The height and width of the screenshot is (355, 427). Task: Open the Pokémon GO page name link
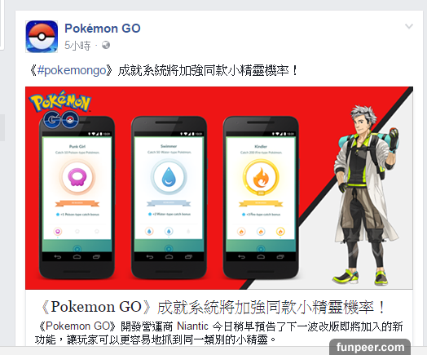pyautogui.click(x=103, y=29)
